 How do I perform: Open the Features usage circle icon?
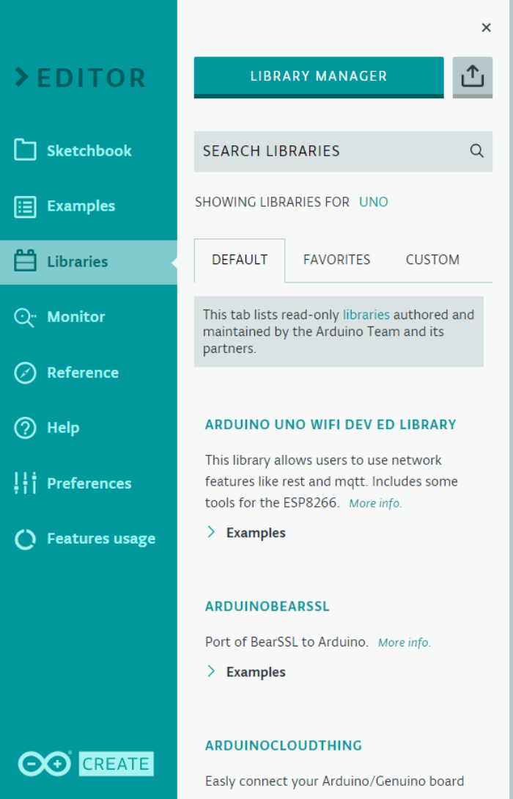click(25, 539)
